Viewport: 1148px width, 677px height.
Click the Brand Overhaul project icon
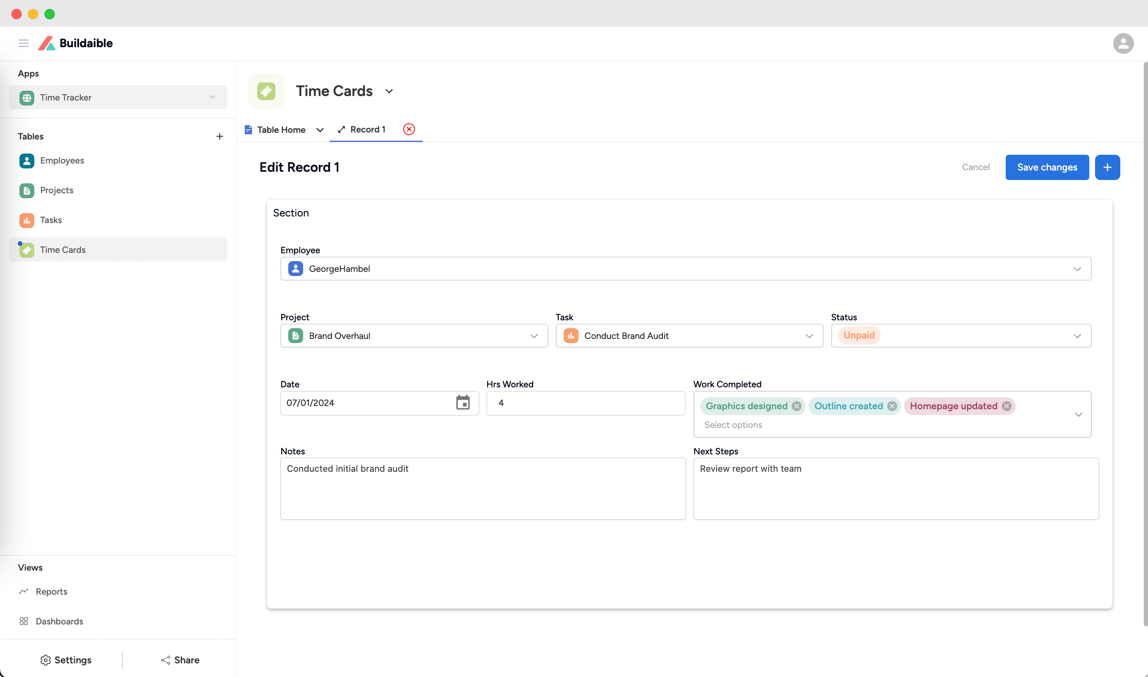295,336
